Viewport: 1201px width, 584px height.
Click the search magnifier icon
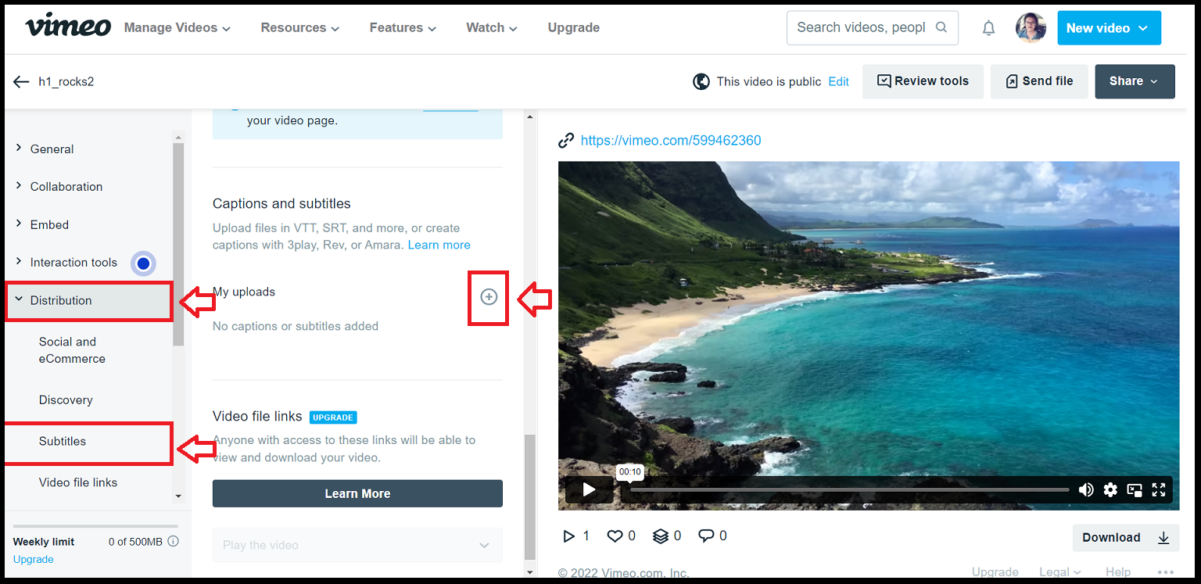[x=942, y=27]
